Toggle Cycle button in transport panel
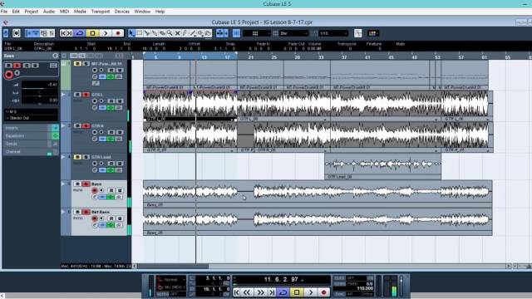Viewport: 532px width, 299px height. click(283, 292)
